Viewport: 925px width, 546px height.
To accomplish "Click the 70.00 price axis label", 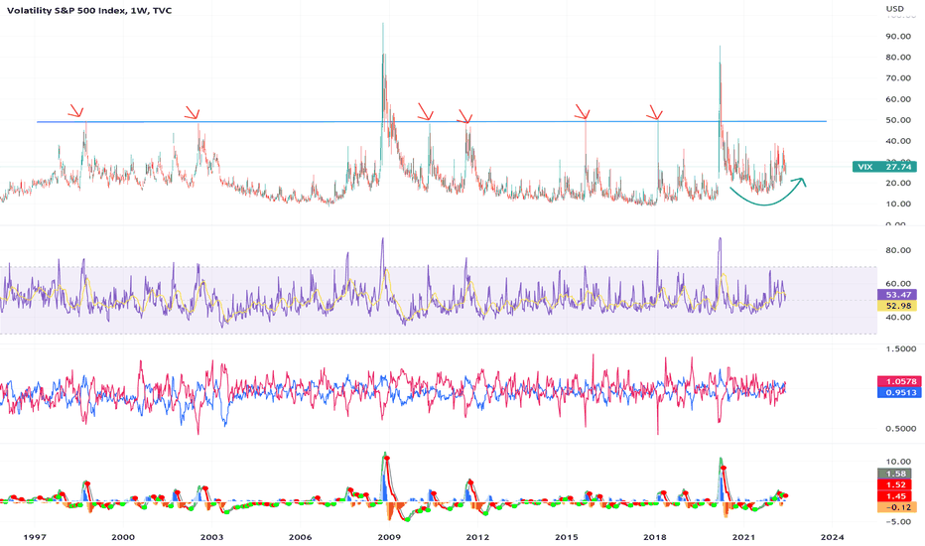I will pyautogui.click(x=897, y=77).
